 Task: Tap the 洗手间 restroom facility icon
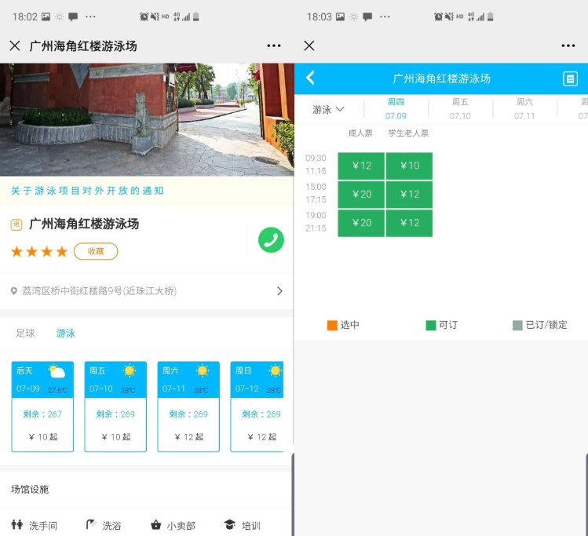click(x=17, y=525)
